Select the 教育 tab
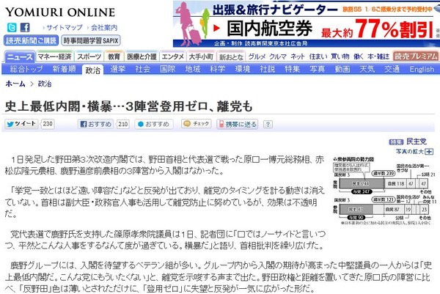 [x=114, y=56]
